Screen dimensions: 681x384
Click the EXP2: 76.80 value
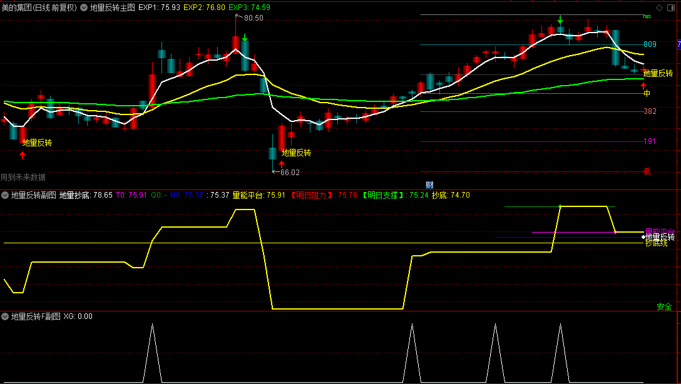(204, 8)
